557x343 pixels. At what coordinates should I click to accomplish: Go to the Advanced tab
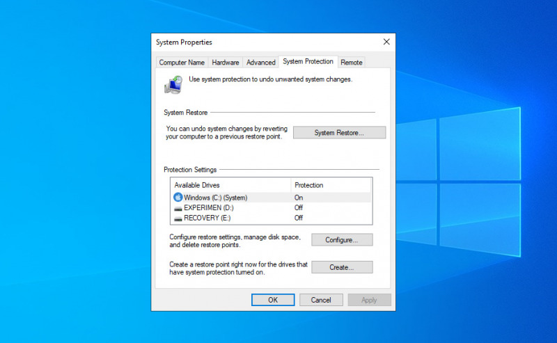(261, 63)
